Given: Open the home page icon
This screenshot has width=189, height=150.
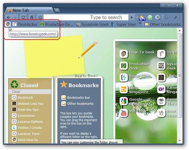Looking at the screenshot, I should tap(32, 17).
